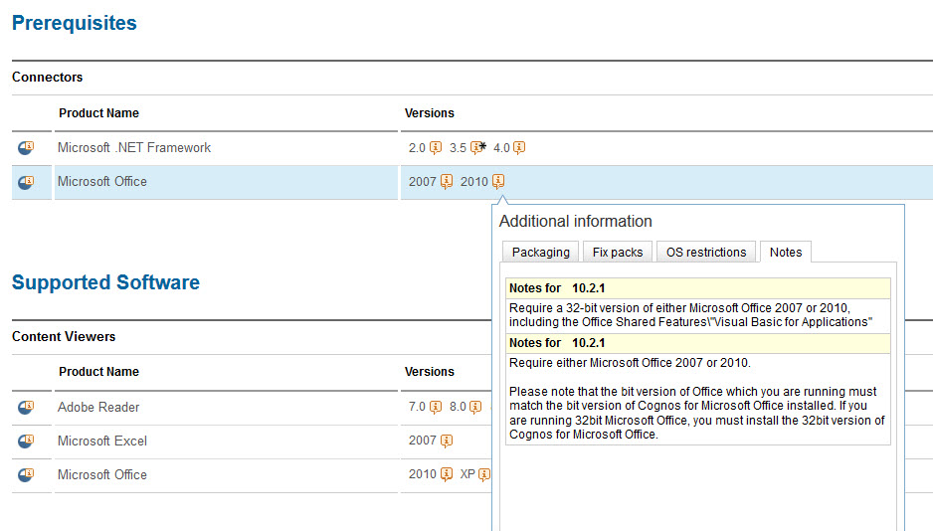Click the first Notes for 10.2.1 header

pos(698,288)
